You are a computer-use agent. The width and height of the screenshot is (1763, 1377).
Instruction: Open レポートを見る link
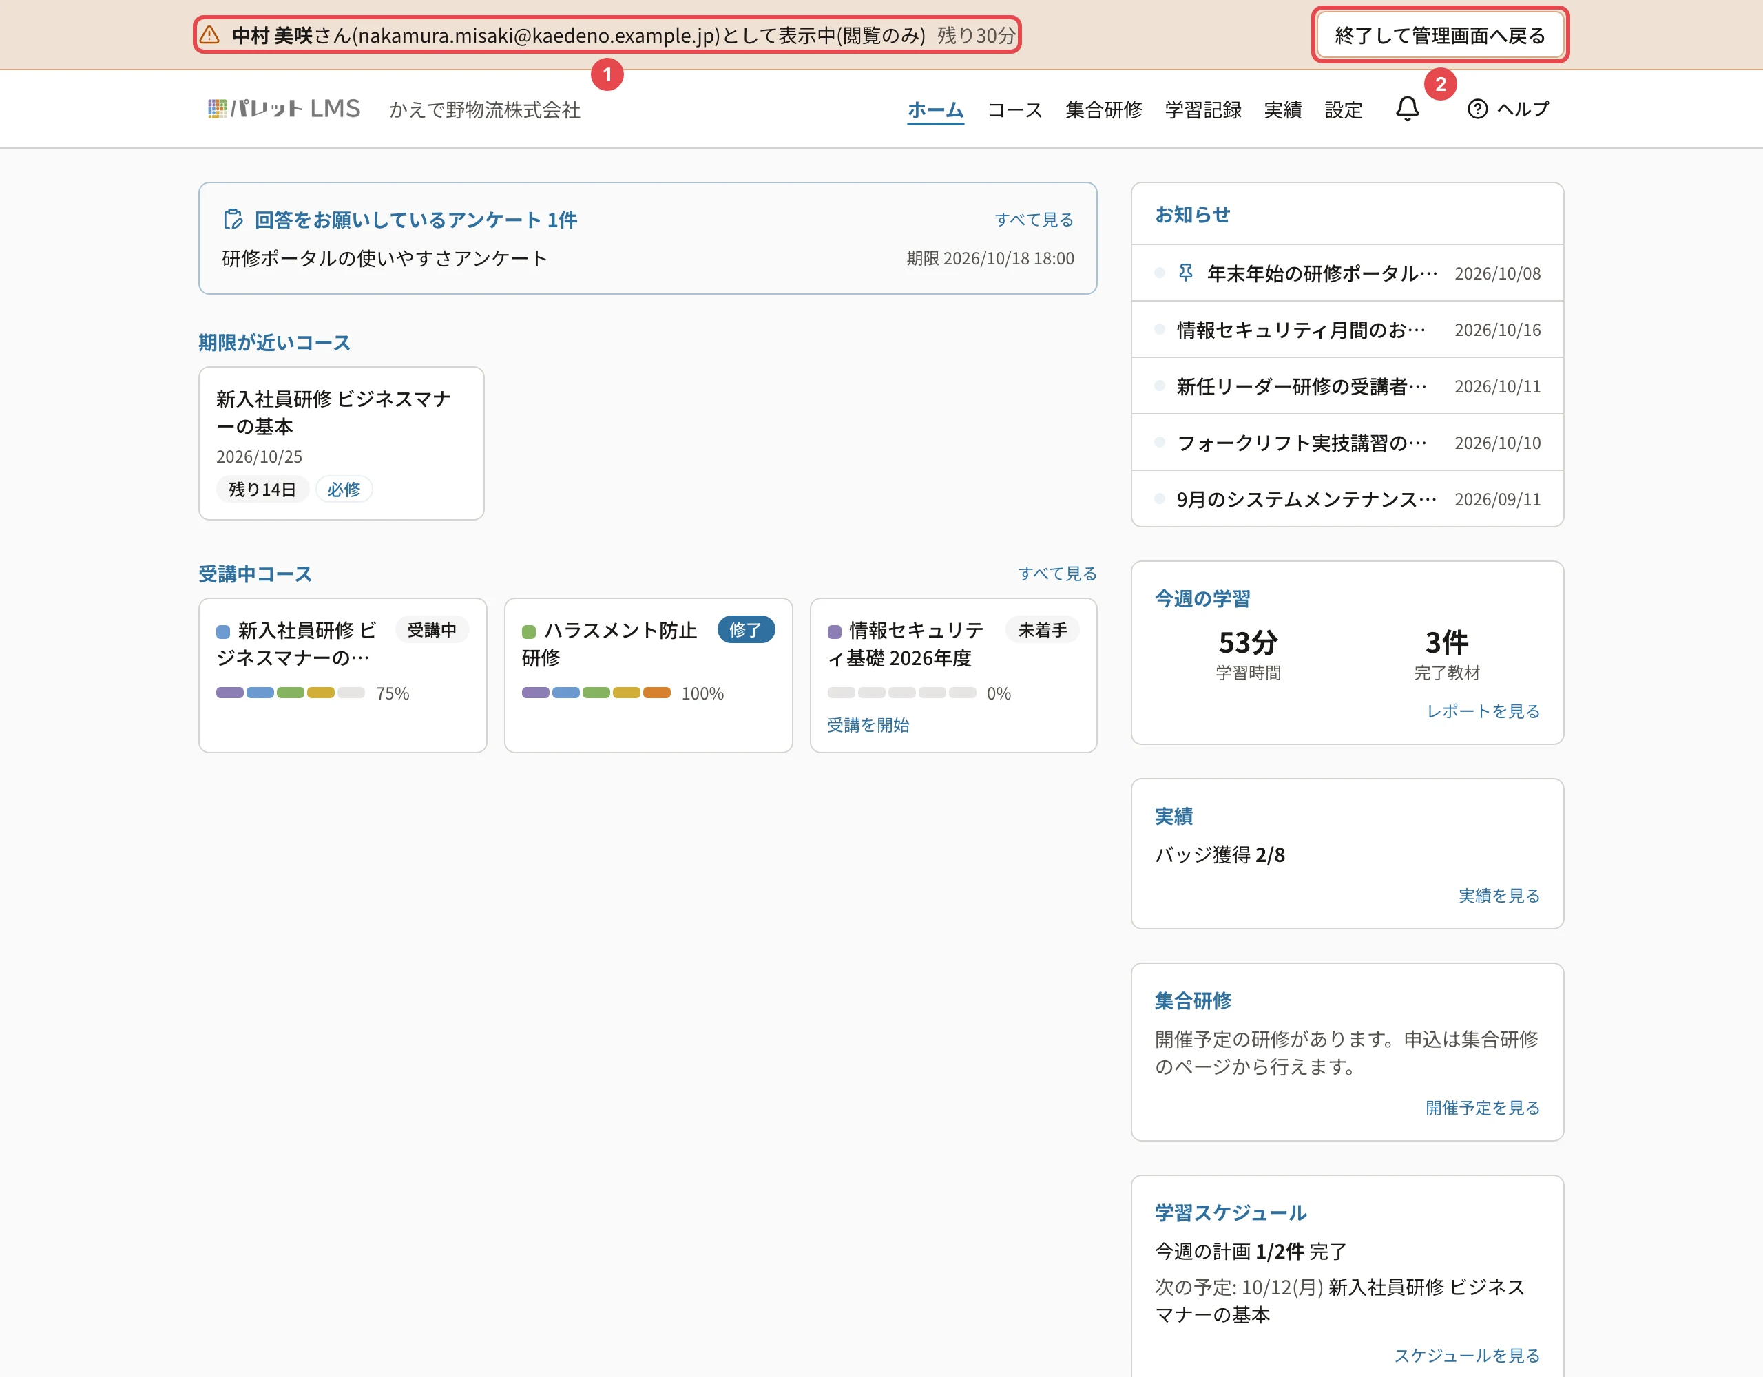pyautogui.click(x=1483, y=711)
